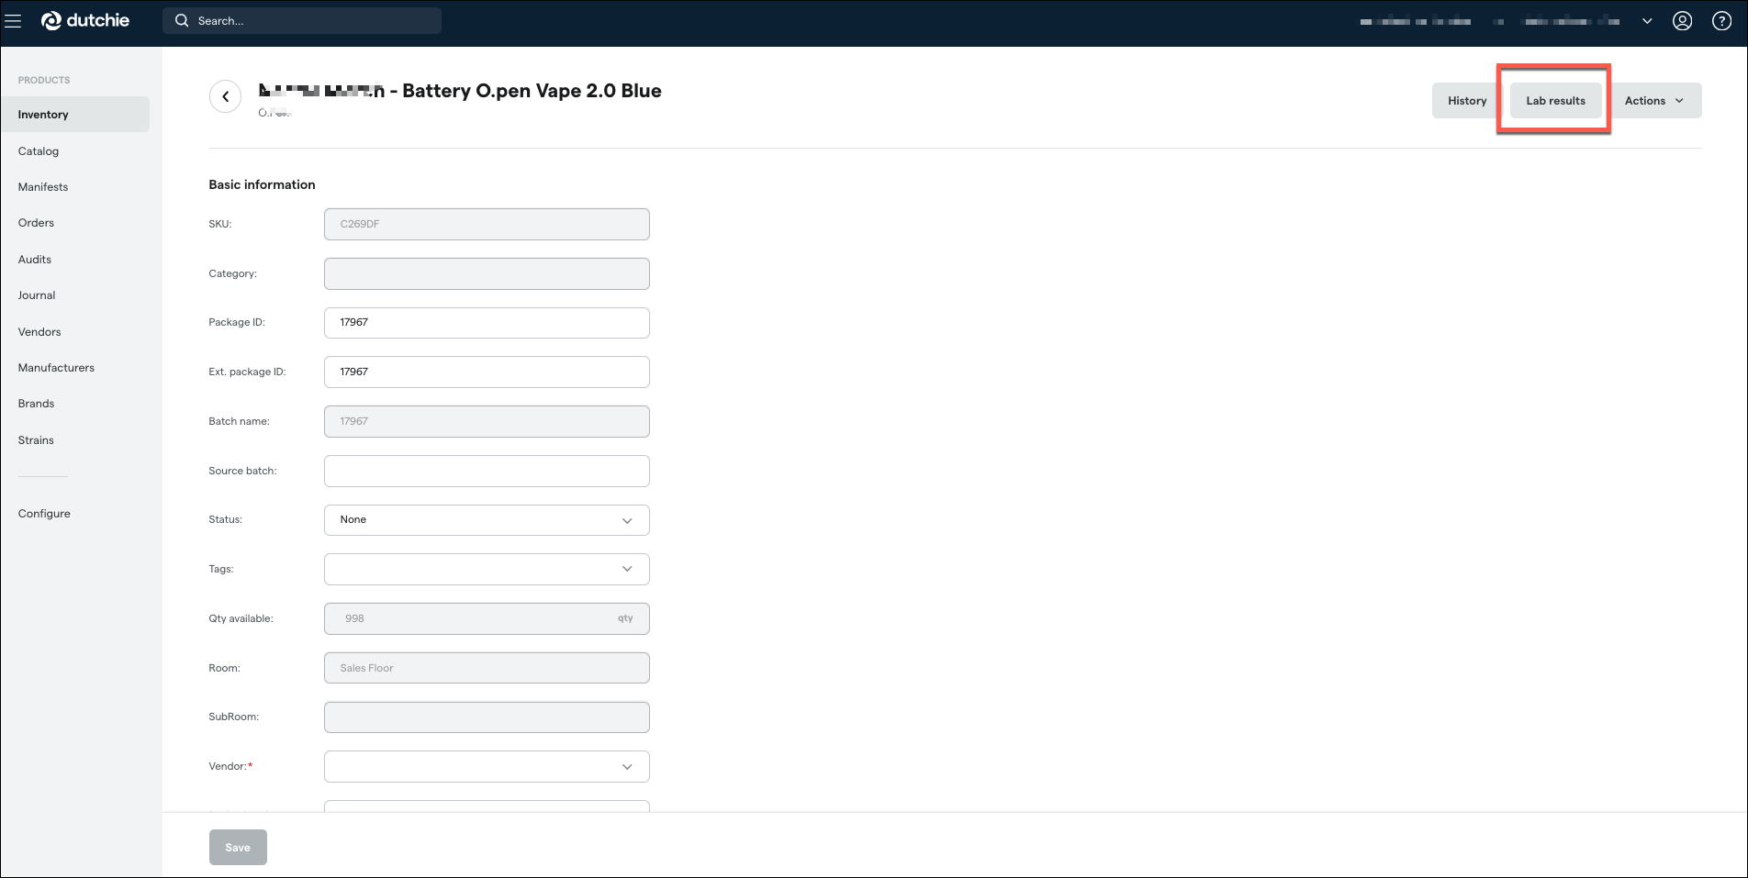Viewport: 1748px width, 878px height.
Task: Click the Package ID input field
Action: point(487,323)
